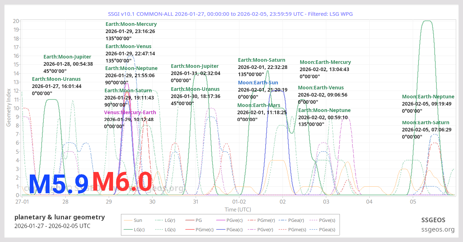Click the PGve(r) dashed legend marker
This screenshot has width=463, height=242.
(251, 229)
